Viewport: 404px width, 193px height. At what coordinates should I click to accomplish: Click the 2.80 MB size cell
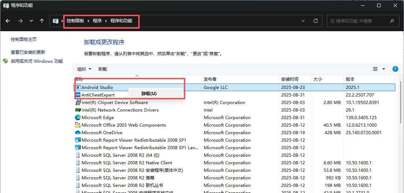coord(331,102)
